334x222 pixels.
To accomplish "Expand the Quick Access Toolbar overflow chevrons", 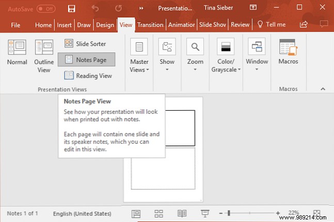I will click(x=141, y=8).
